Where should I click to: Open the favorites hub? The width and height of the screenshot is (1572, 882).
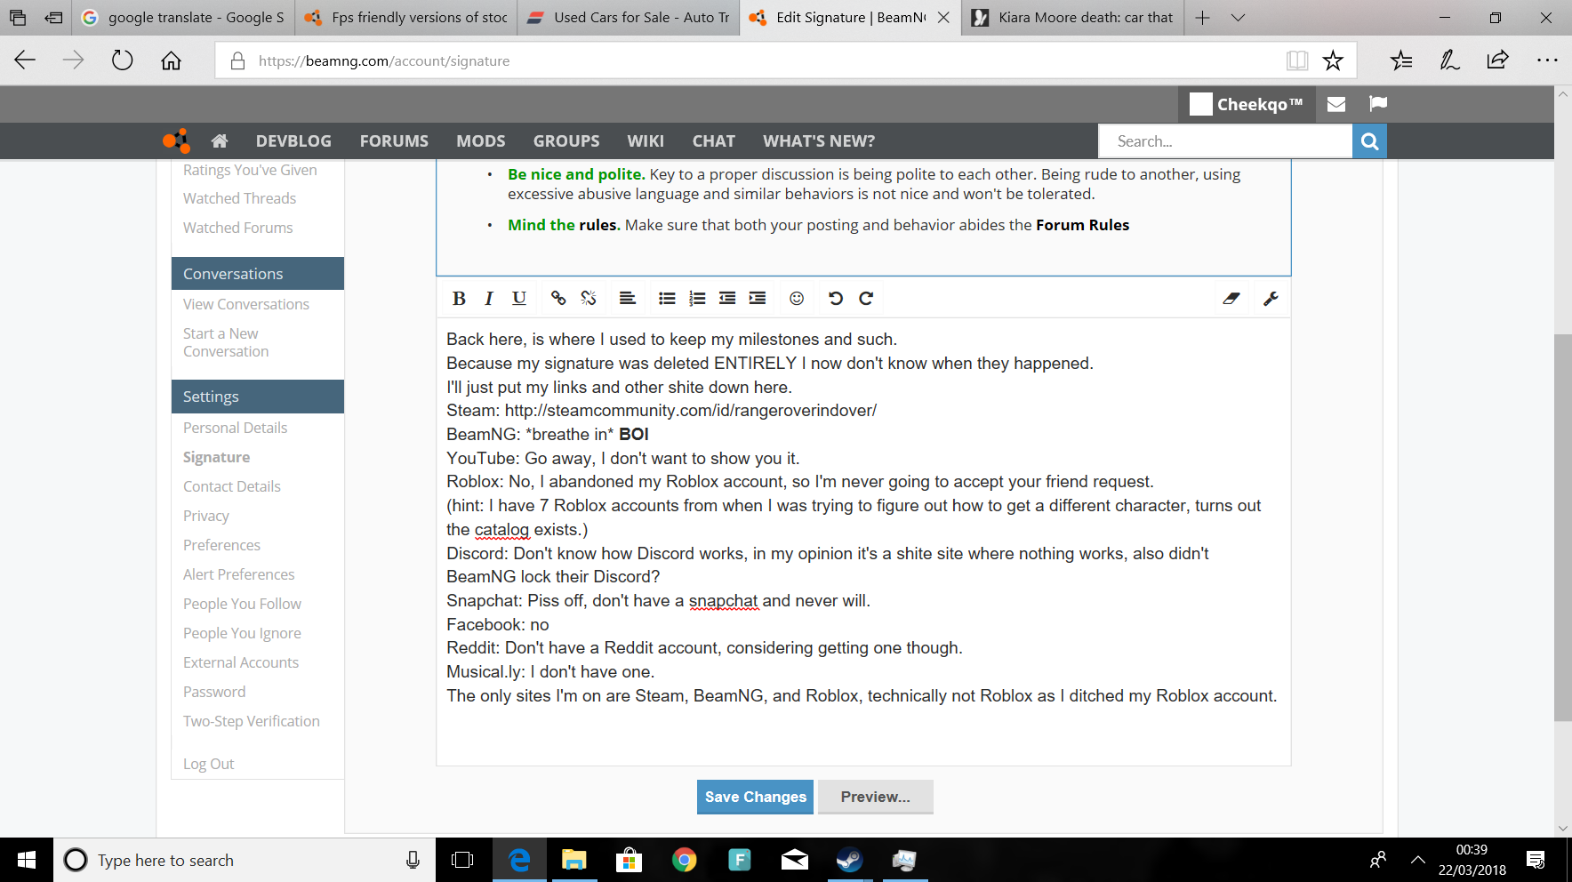click(x=1401, y=60)
